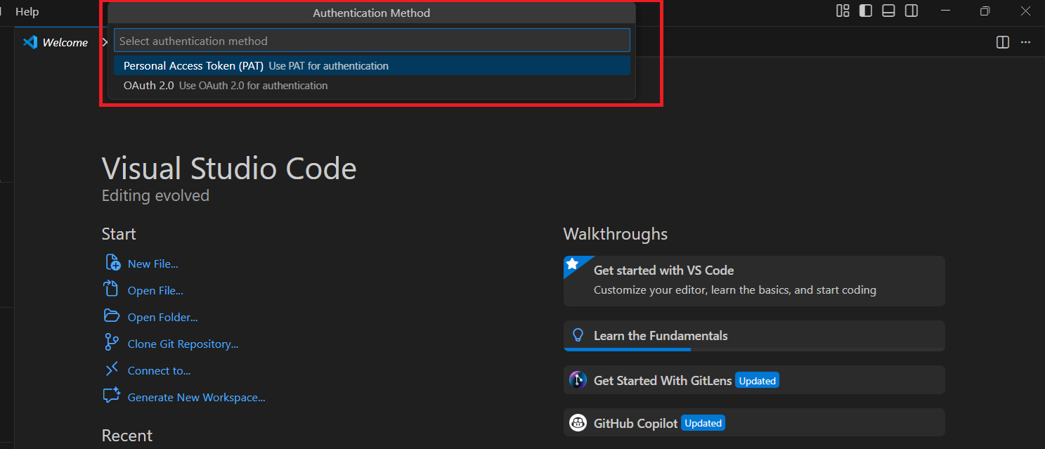Click the Open Folder icon
This screenshot has height=449, width=1045.
[112, 316]
